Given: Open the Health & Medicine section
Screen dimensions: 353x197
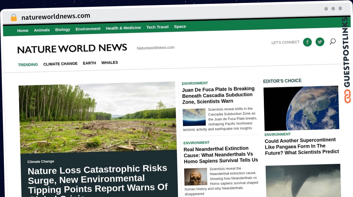Looking at the screenshot, I should pos(123,28).
